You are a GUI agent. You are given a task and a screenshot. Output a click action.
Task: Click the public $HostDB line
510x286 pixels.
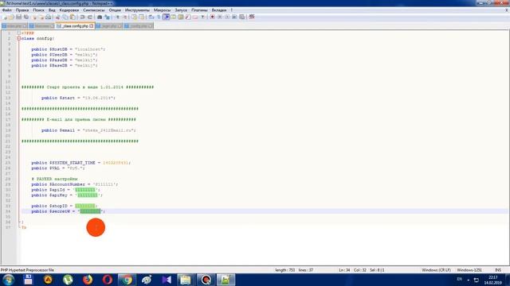tap(69, 49)
